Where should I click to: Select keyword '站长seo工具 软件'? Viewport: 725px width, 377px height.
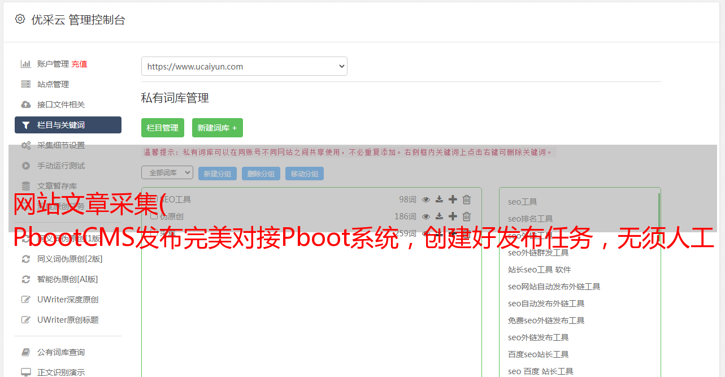tap(540, 270)
